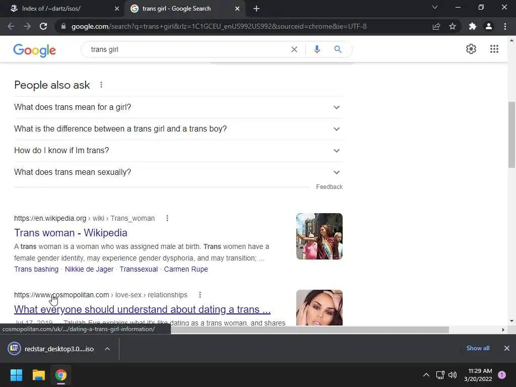Open more options for Wikipedia result
The width and height of the screenshot is (516, 387).
point(167,218)
